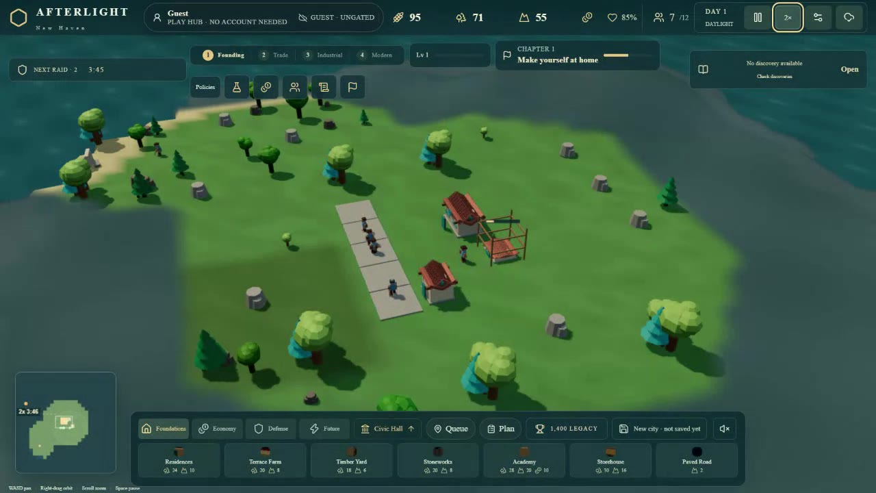Toggle the sound mute icon
876x493 pixels.
tap(725, 429)
